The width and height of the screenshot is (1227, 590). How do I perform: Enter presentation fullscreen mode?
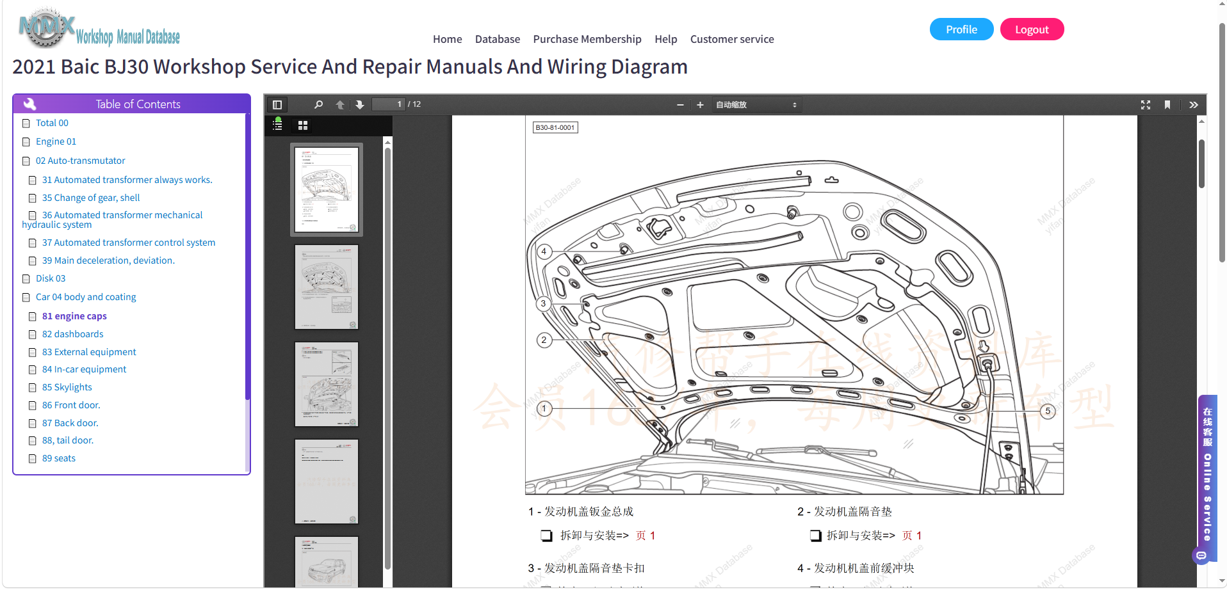pos(1146,105)
